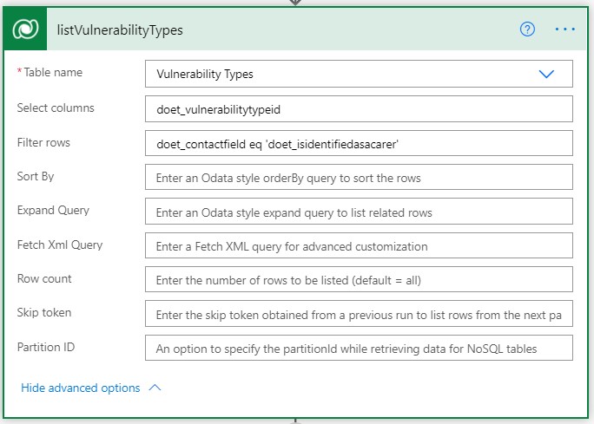Screen dimensions: 594x424
Task: Expand the Table name dropdown chevron
Action: [x=546, y=75]
